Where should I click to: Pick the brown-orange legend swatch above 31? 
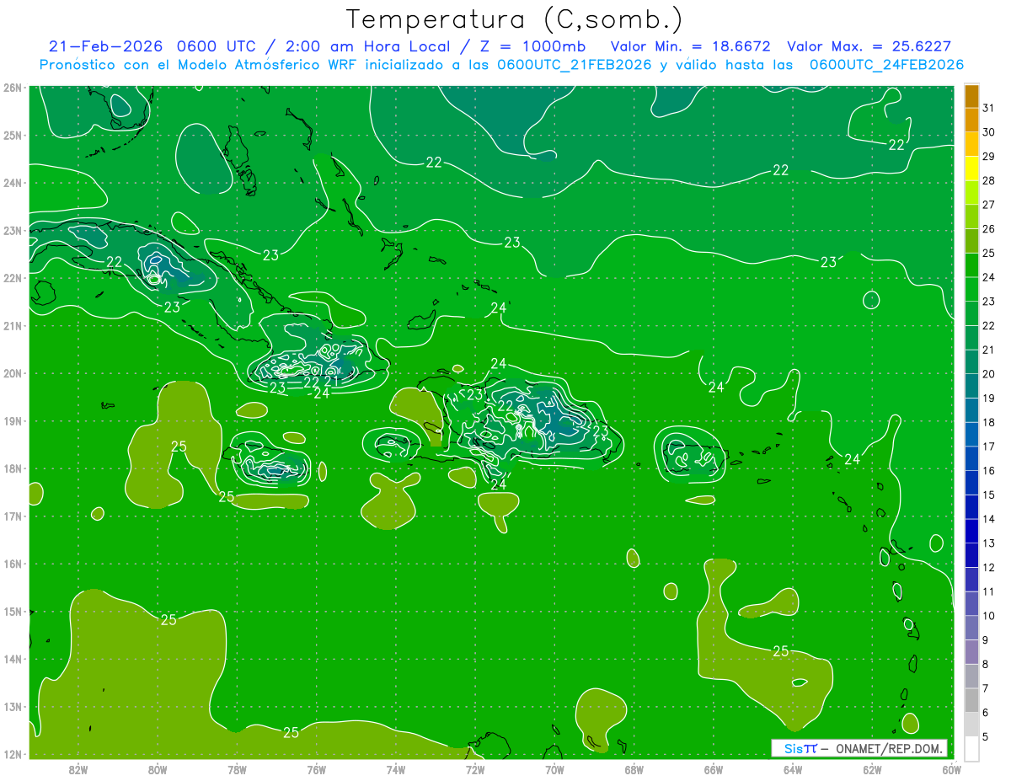[972, 97]
